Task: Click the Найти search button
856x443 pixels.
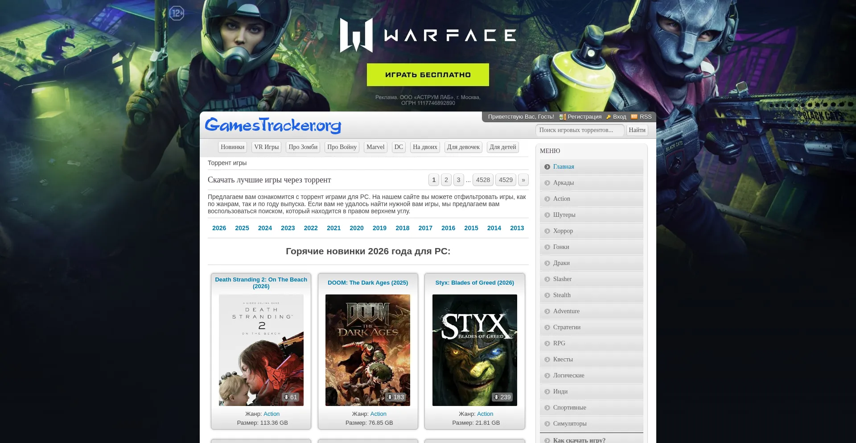Action: pyautogui.click(x=637, y=130)
